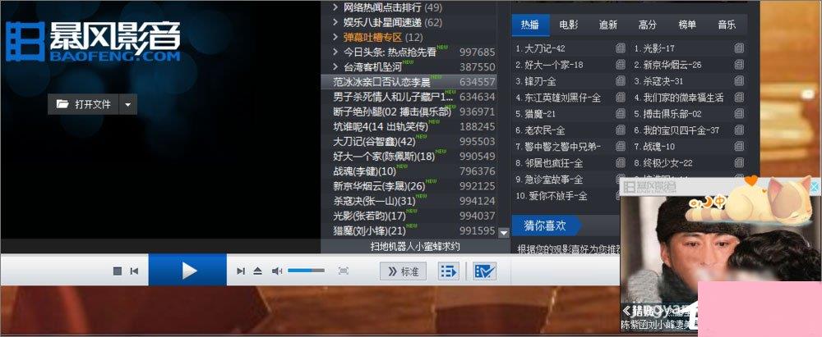Screen dimensions: 822x337
Task: Open 1. 大刀记-42 in hot list
Action: [541, 48]
